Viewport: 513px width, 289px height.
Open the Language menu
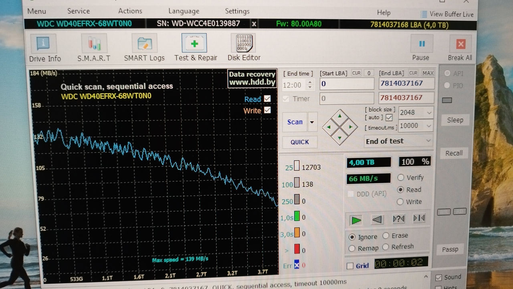pyautogui.click(x=184, y=11)
